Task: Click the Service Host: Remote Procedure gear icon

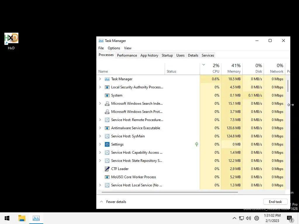Action: pyautogui.click(x=107, y=120)
